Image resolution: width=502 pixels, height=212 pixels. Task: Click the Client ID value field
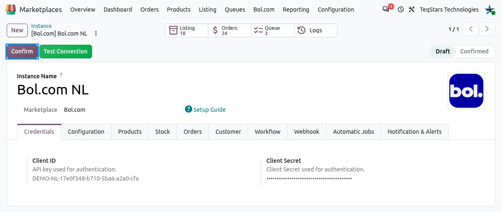point(85,178)
